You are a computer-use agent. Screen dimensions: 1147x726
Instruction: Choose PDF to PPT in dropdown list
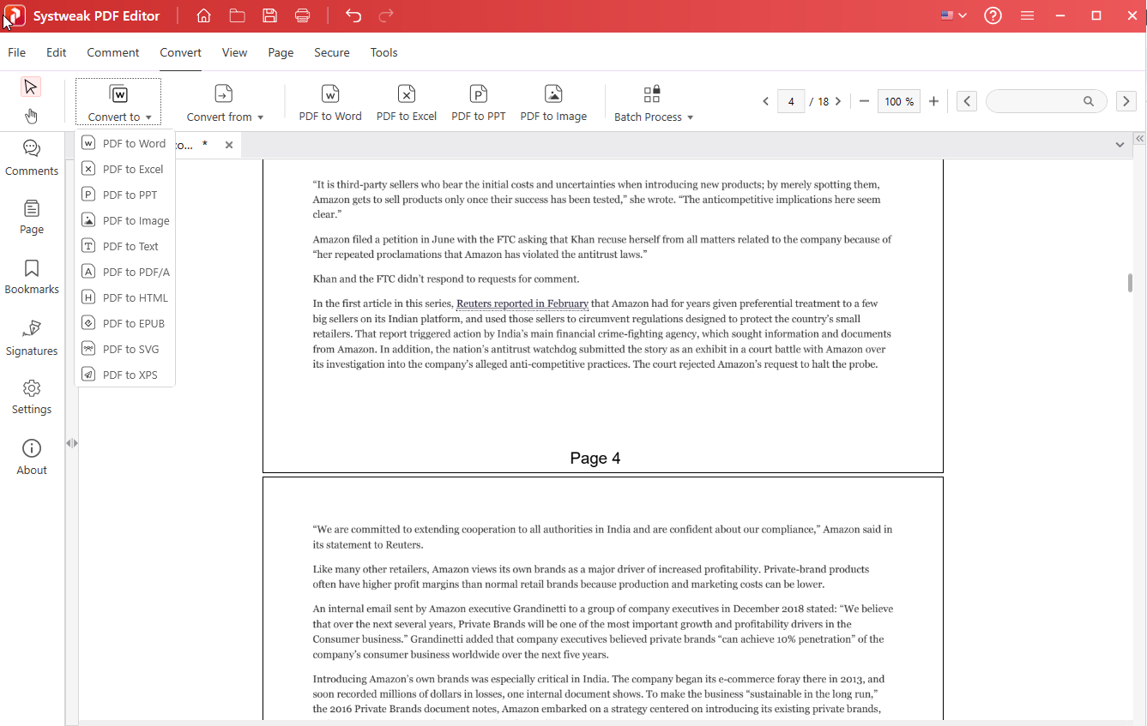(x=125, y=195)
